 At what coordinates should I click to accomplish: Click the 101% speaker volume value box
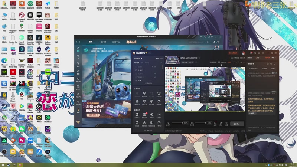click(209, 123)
